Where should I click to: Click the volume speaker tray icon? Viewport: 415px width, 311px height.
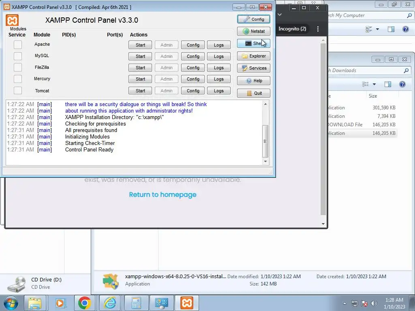(374, 303)
